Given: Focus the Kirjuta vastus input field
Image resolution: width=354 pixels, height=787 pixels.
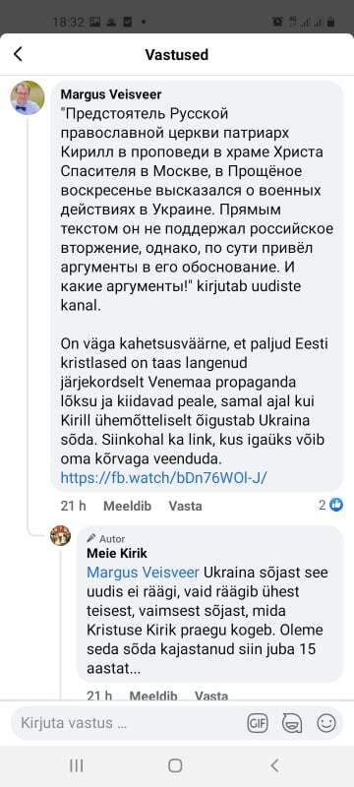Looking at the screenshot, I should point(128,723).
